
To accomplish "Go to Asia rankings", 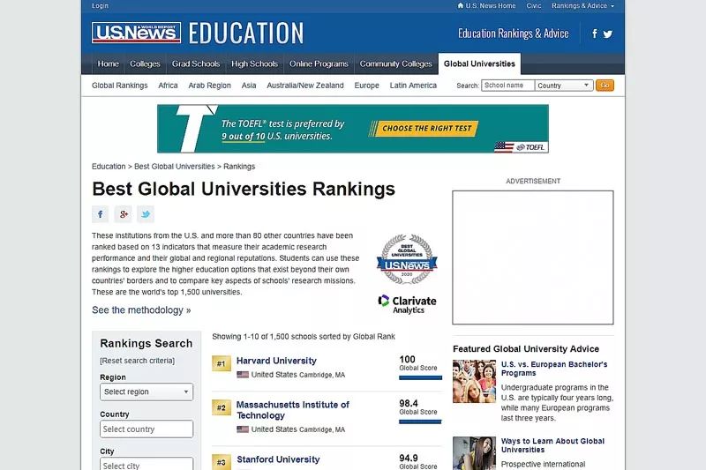I will [249, 86].
